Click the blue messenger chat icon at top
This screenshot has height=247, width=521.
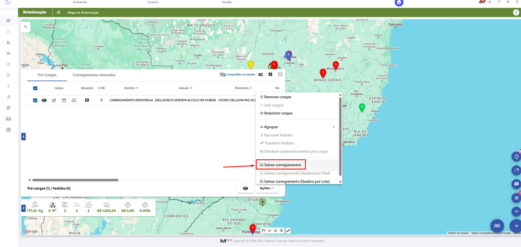pyautogui.click(x=399, y=2)
